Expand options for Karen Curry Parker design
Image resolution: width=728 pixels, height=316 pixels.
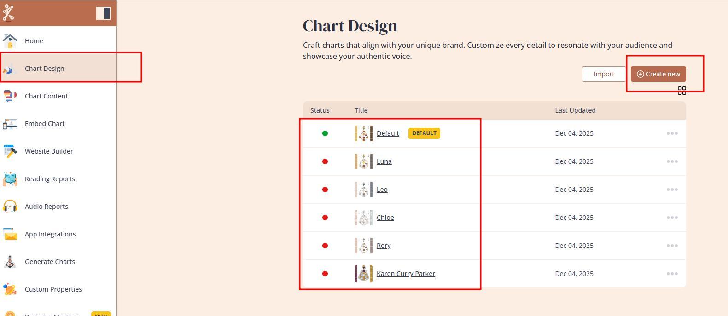(672, 274)
